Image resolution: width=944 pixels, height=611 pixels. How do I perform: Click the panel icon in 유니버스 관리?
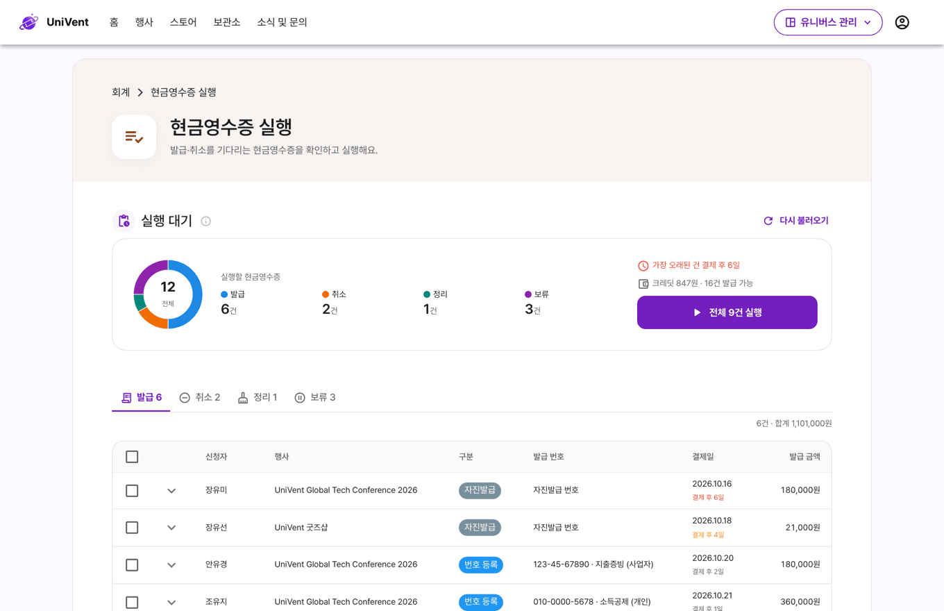pos(790,22)
